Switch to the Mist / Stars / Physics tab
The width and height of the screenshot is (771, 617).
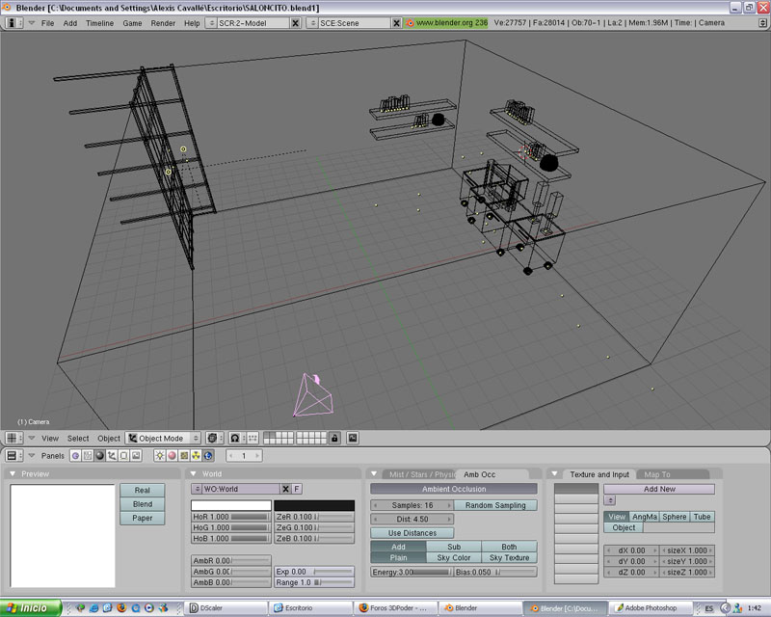421,474
